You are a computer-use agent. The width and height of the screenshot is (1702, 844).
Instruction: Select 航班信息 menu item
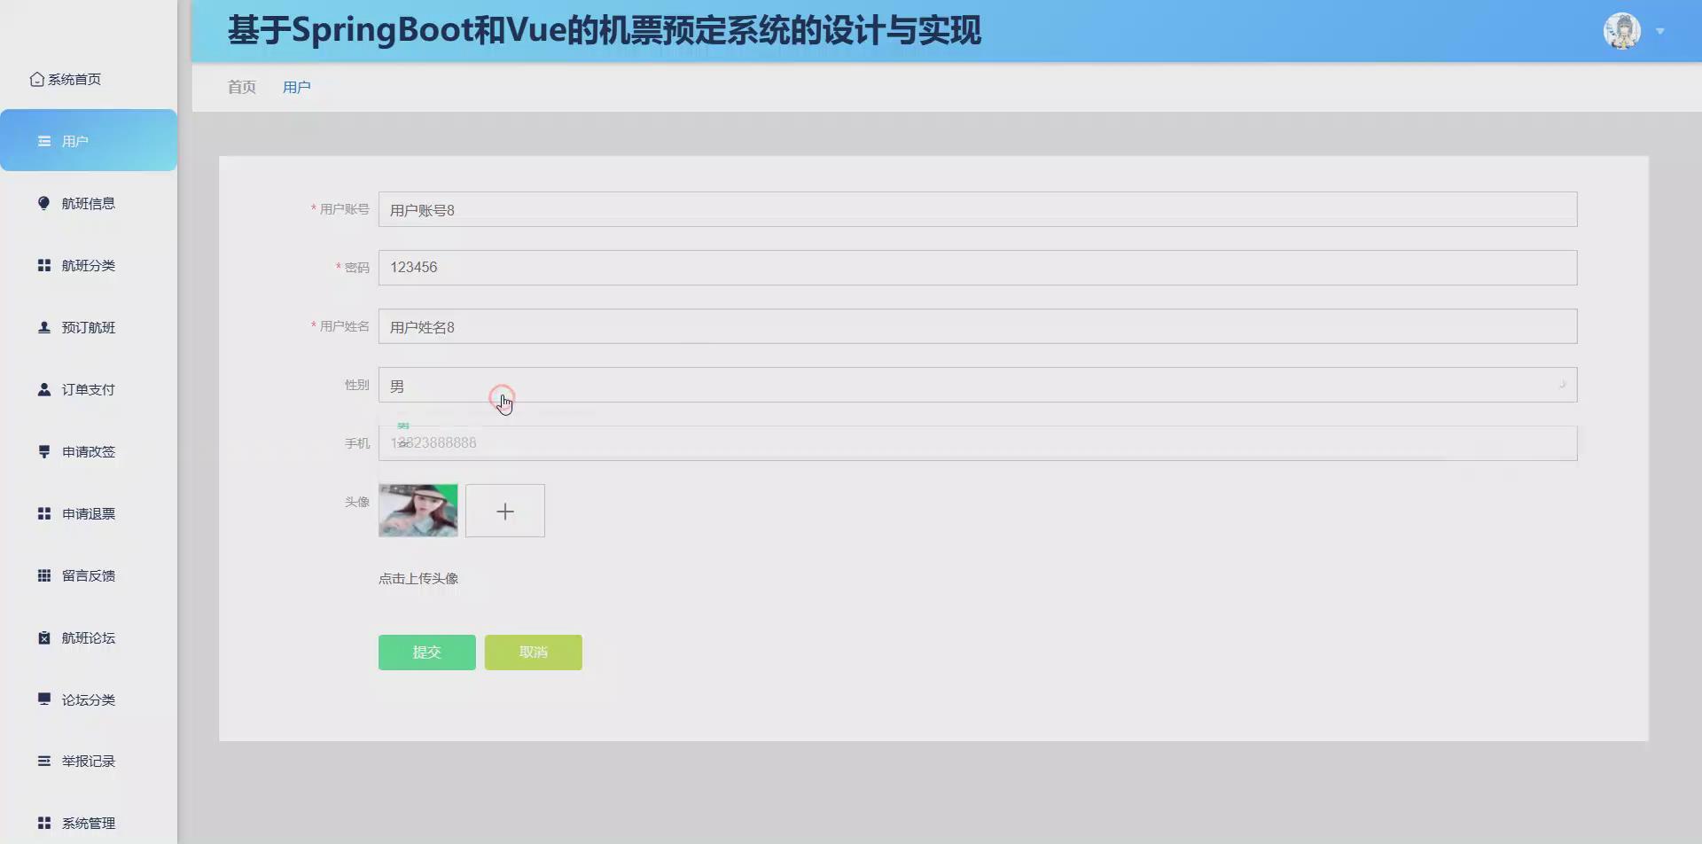(x=89, y=203)
